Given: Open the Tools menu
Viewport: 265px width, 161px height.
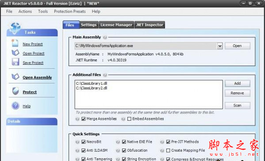Looking at the screenshot, I should pyautogui.click(x=43, y=12).
